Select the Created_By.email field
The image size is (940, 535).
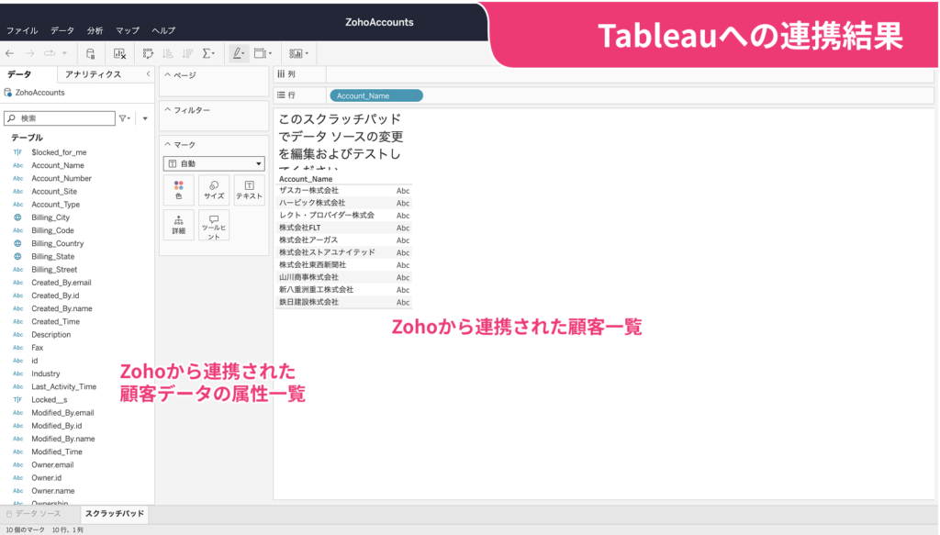pyautogui.click(x=62, y=283)
